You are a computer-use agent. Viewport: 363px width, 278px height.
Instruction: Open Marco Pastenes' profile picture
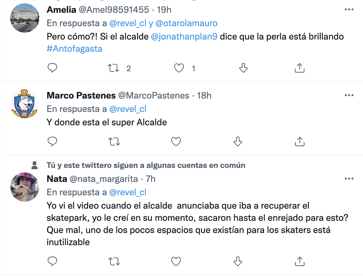point(25,104)
